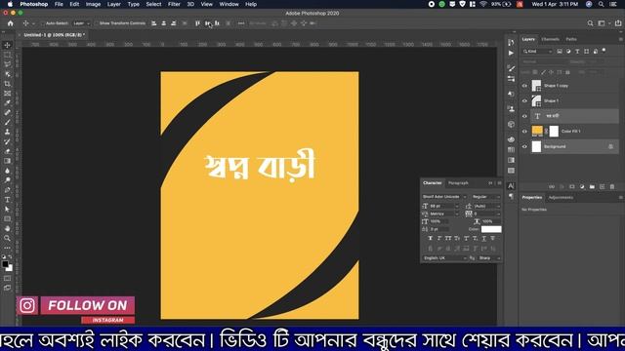
Task: Click the align horizontal centers icon
Action: click(x=163, y=23)
